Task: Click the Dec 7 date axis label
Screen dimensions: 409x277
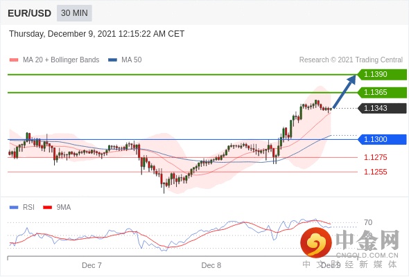Action: point(92,265)
